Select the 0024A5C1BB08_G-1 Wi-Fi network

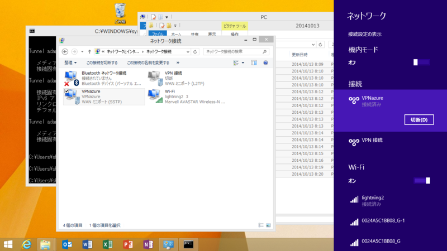pyautogui.click(x=390, y=221)
